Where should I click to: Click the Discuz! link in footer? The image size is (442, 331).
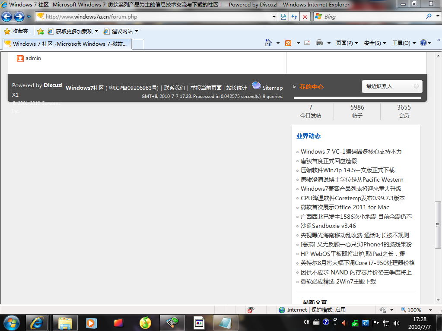(53, 85)
